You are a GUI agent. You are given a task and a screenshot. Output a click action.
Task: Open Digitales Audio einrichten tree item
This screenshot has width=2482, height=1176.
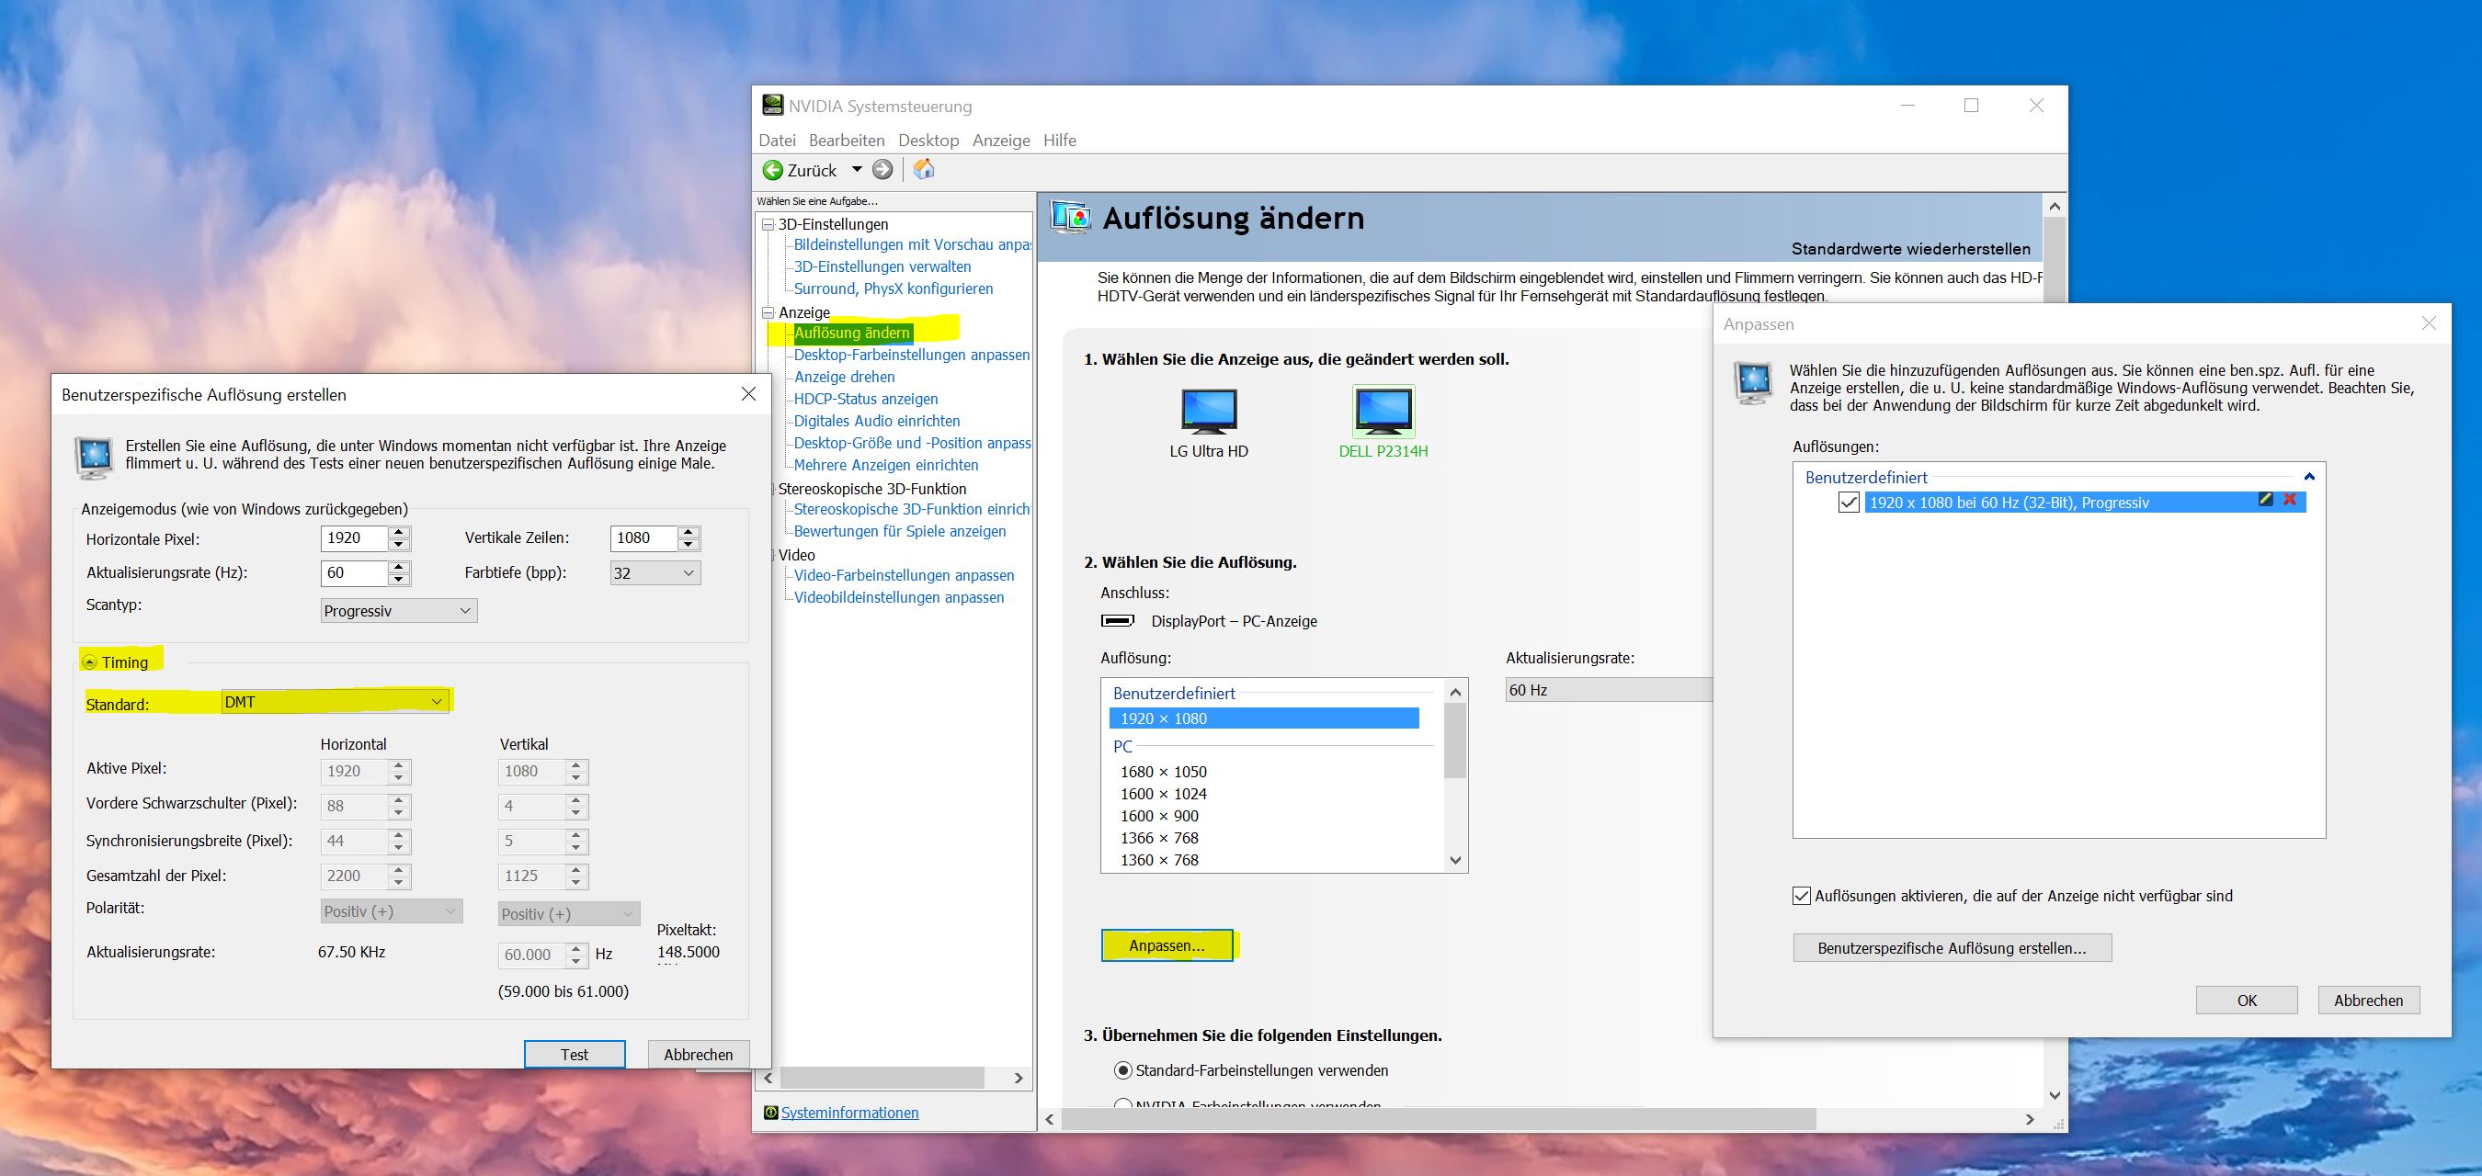point(877,421)
